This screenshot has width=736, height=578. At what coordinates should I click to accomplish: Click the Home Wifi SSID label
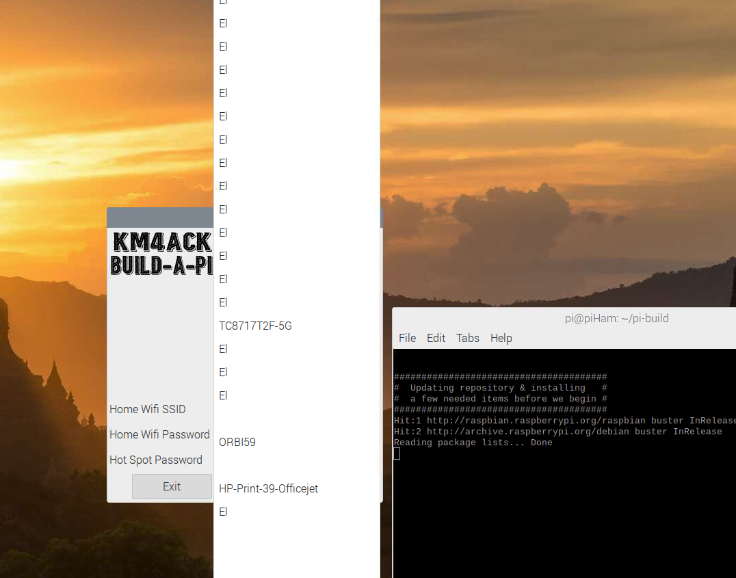pos(148,409)
